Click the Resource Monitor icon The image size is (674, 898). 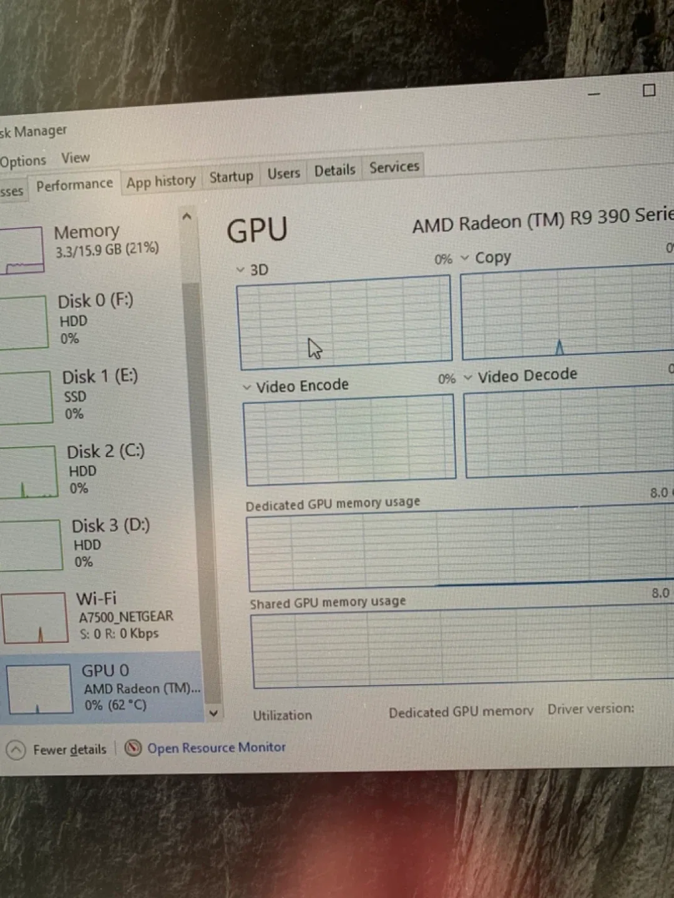pos(133,748)
